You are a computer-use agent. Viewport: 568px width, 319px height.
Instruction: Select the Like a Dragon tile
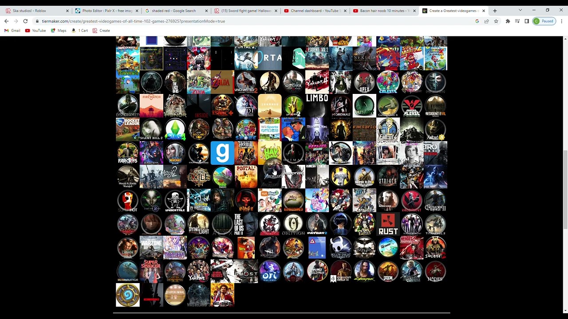[222, 295]
